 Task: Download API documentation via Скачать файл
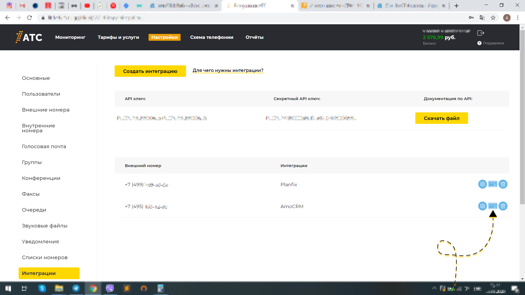(441, 118)
